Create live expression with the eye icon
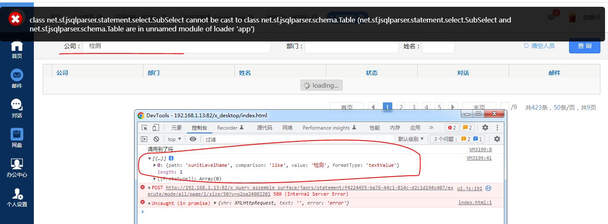 click(193, 139)
